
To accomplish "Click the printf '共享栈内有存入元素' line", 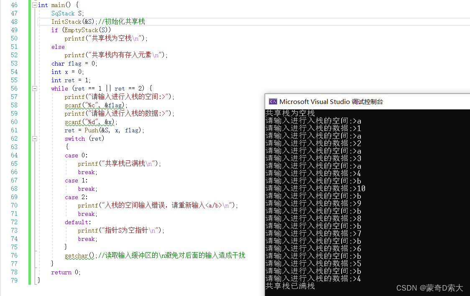I will point(116,55).
